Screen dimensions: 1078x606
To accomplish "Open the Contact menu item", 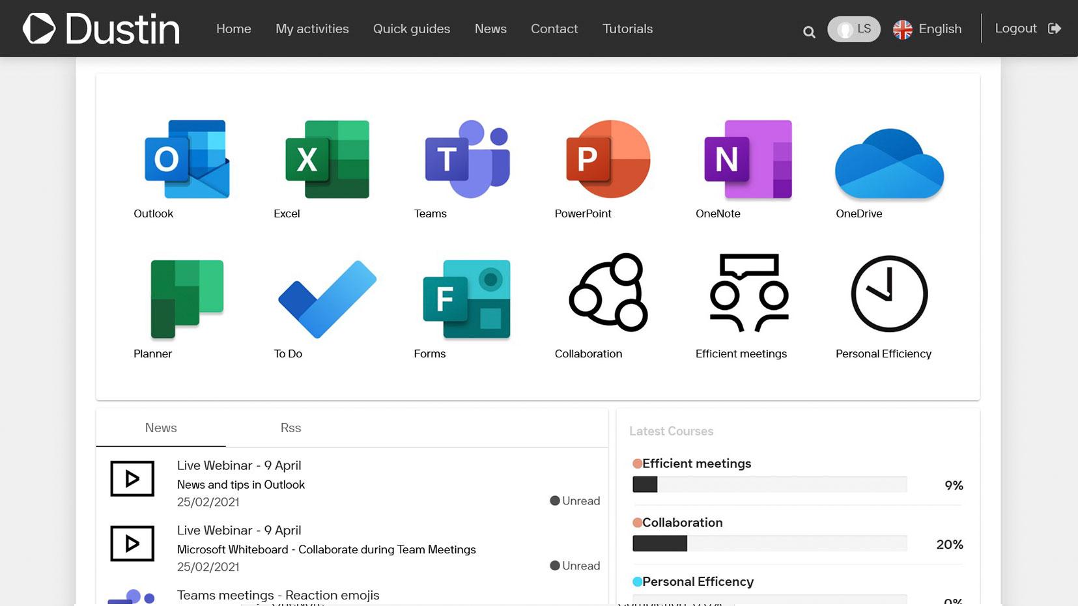I will pyautogui.click(x=554, y=29).
